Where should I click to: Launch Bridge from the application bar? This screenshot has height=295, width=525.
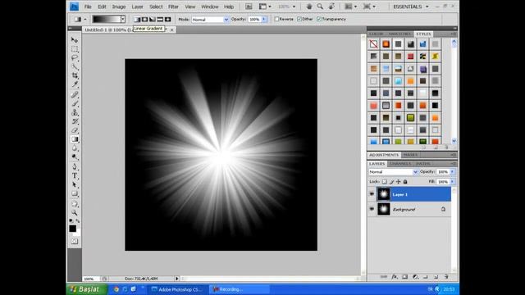[249, 7]
